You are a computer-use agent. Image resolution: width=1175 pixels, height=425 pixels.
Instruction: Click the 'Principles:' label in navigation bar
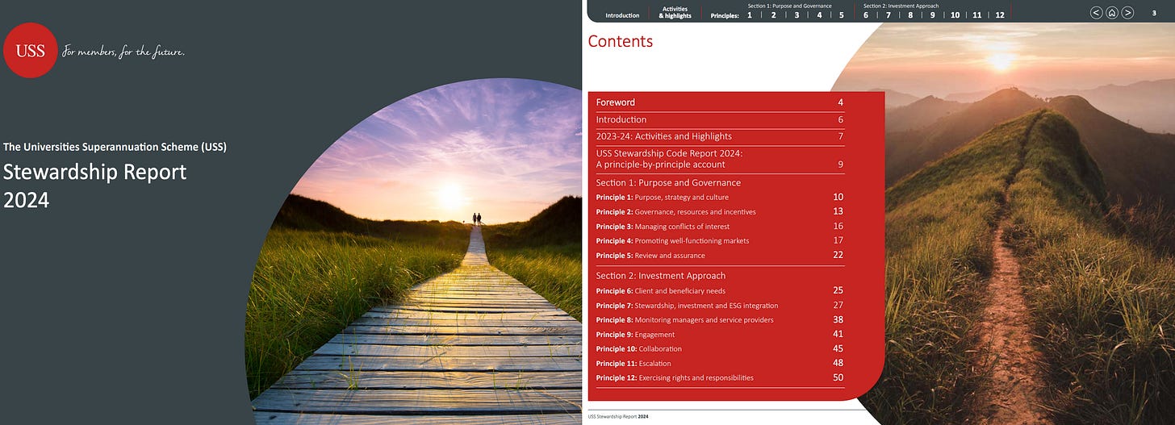tap(725, 15)
